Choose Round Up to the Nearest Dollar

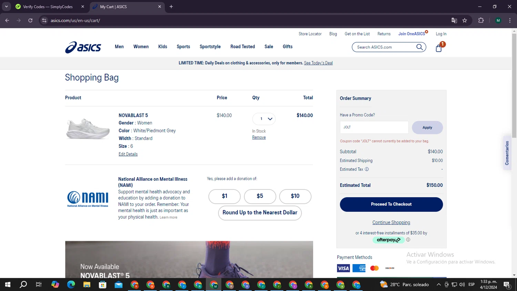pos(260,213)
